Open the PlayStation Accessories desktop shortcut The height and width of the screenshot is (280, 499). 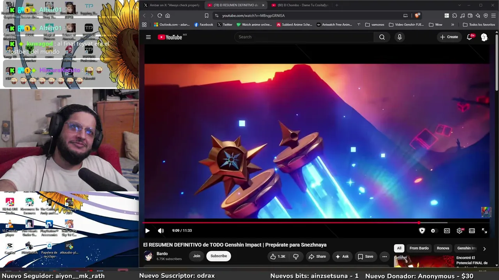pyautogui.click(x=49, y=228)
